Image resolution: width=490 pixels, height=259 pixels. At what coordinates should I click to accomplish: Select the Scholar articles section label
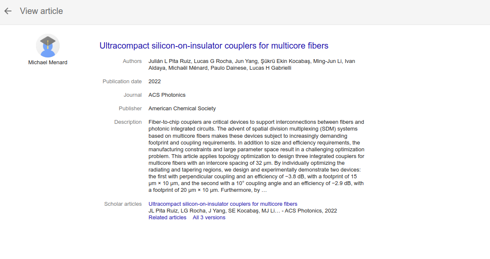click(x=123, y=204)
